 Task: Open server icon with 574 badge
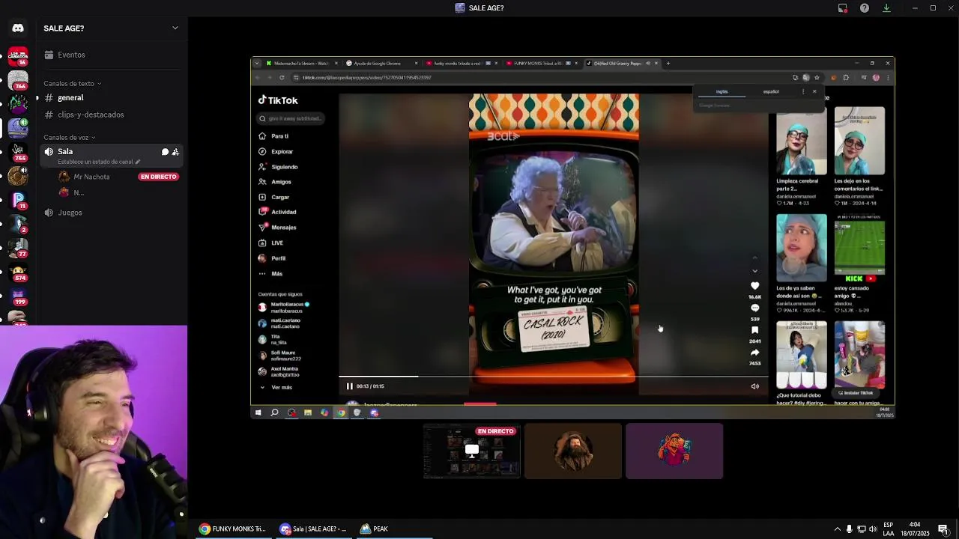point(18,272)
